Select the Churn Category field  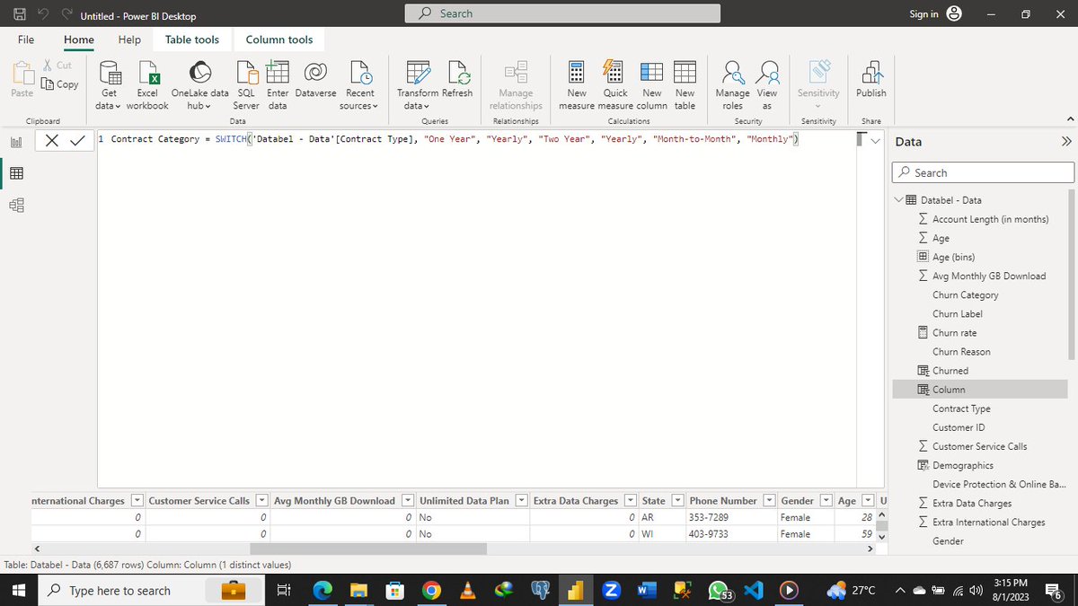965,294
